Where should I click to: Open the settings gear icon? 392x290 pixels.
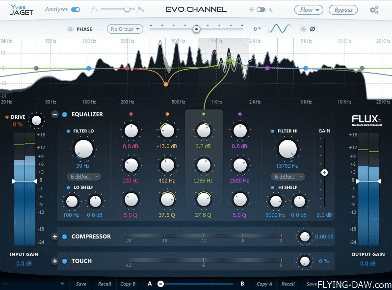pyautogui.click(x=374, y=10)
